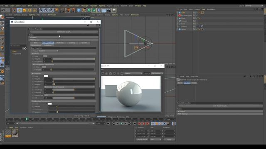Toggle X axis lock

[41, 10]
